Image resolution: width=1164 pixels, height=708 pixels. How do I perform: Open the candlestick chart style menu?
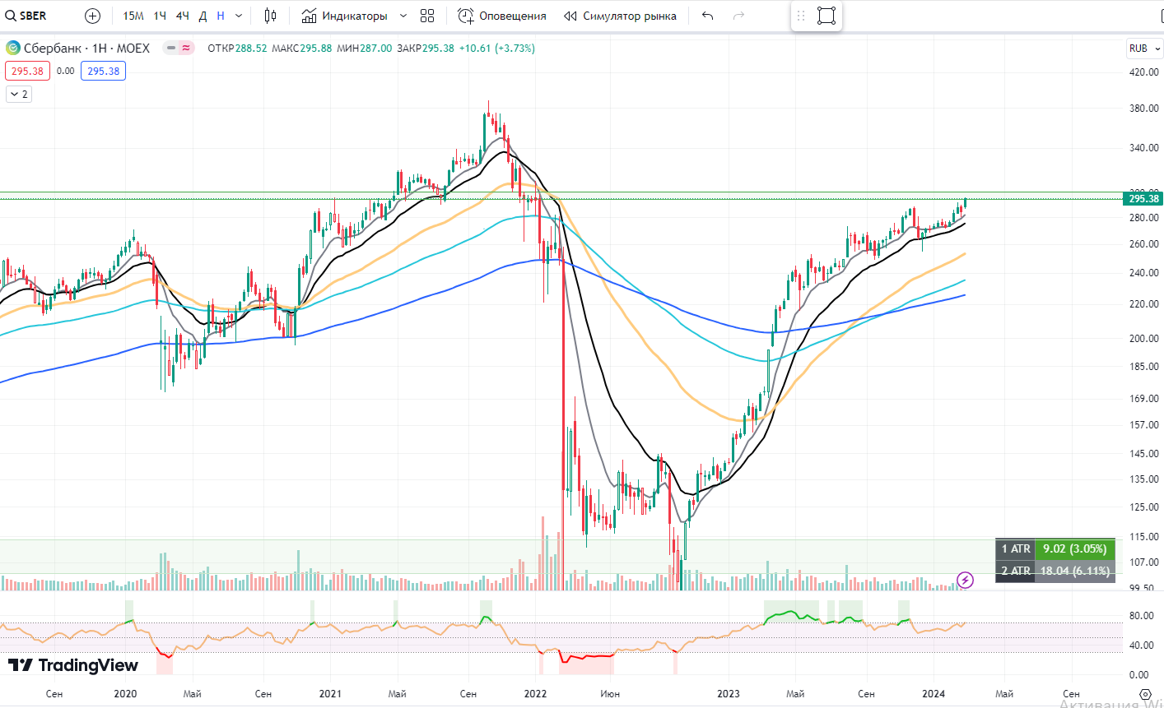270,16
